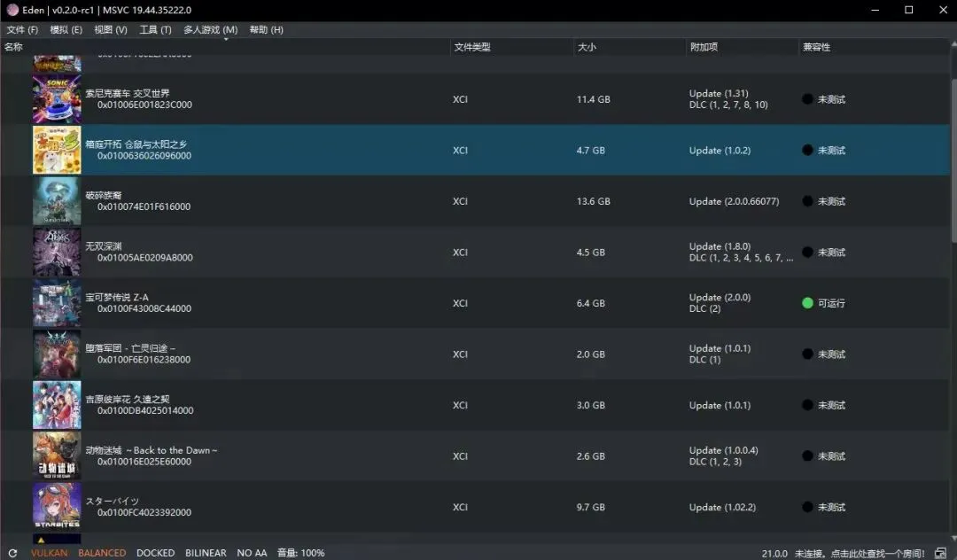Click Update (1.02.2) add-on cell
957x560 pixels.
coord(723,507)
